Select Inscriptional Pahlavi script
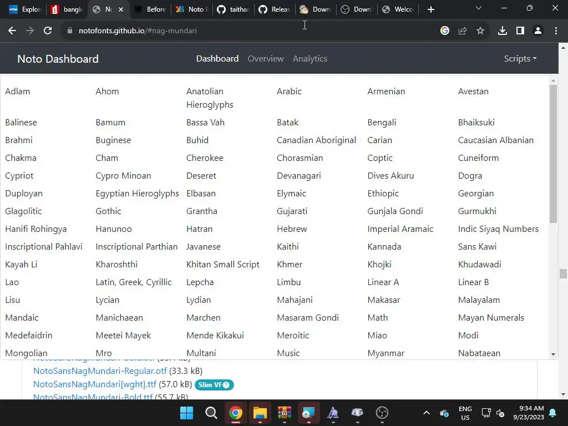The width and height of the screenshot is (568, 426). (44, 247)
